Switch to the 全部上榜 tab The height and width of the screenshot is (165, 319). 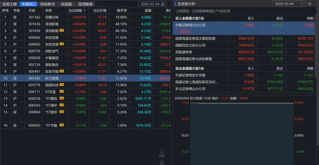click(x=9, y=4)
